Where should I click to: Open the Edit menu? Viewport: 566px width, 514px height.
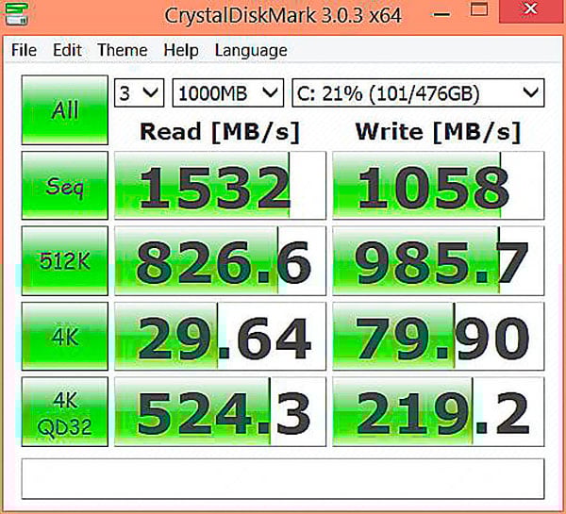point(67,50)
